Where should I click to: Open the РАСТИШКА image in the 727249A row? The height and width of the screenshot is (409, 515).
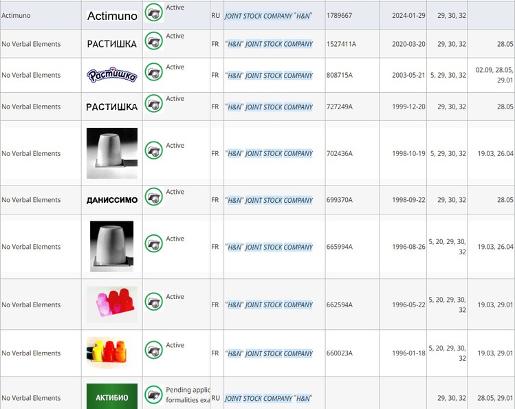tap(112, 107)
